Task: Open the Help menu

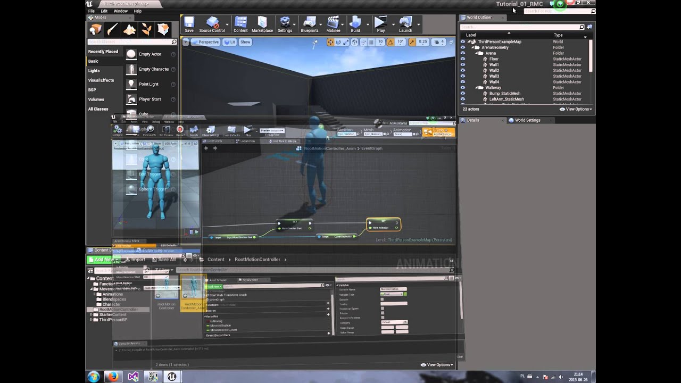Action: tap(138, 11)
